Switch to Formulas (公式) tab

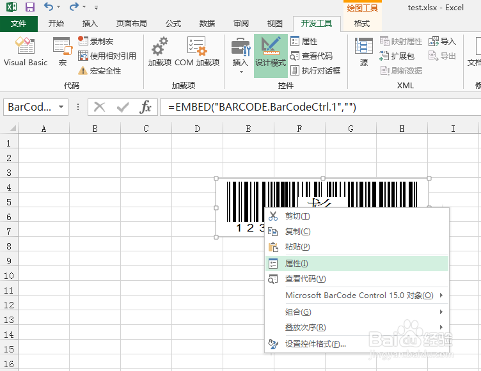173,24
